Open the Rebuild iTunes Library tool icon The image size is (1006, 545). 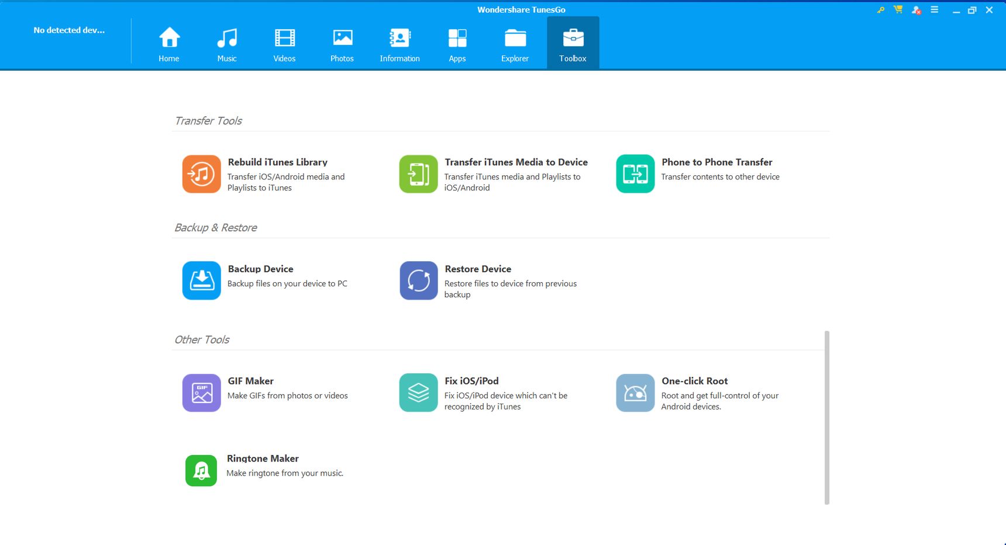(201, 173)
